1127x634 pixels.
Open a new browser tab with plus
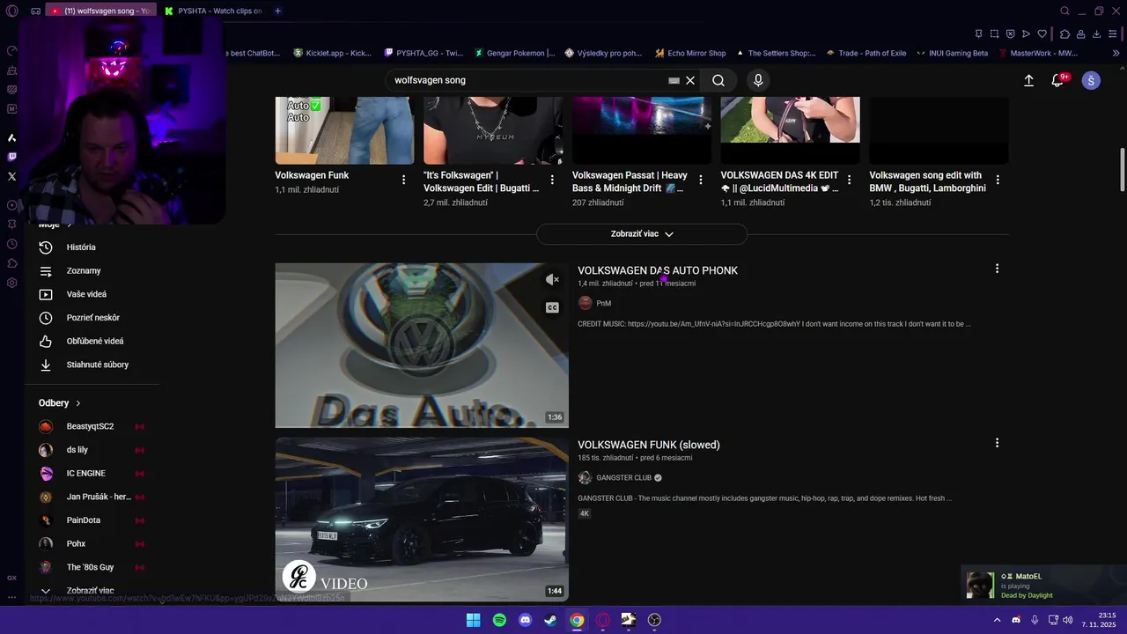point(277,11)
